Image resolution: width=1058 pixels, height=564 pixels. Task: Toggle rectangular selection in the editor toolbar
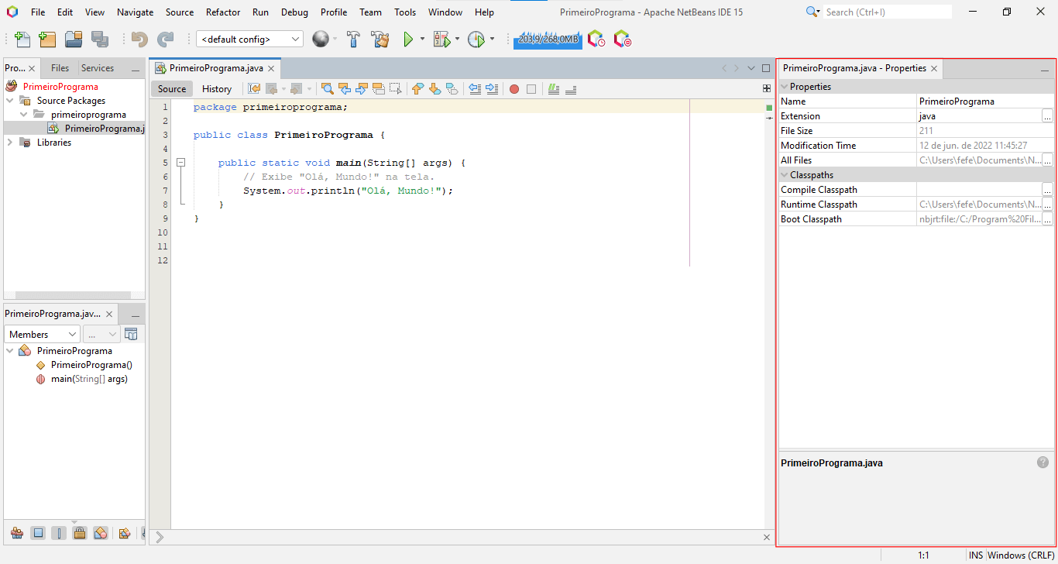pos(396,88)
